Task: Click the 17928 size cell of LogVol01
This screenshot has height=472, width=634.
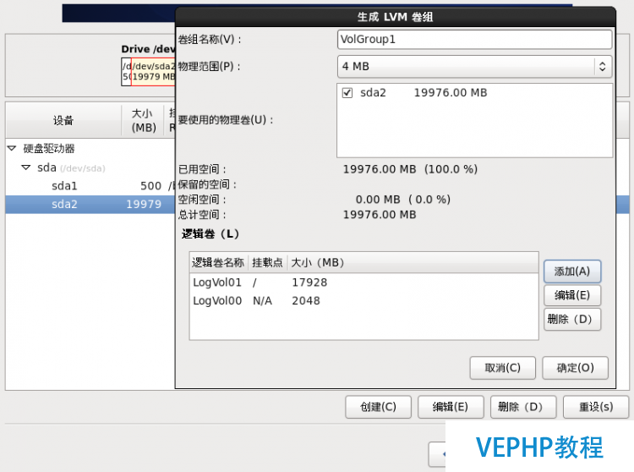Action: pos(309,283)
